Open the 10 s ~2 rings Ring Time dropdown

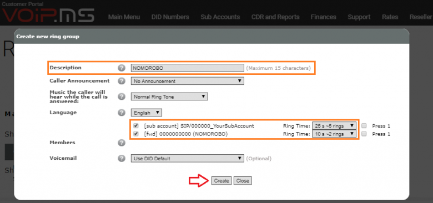334,134
